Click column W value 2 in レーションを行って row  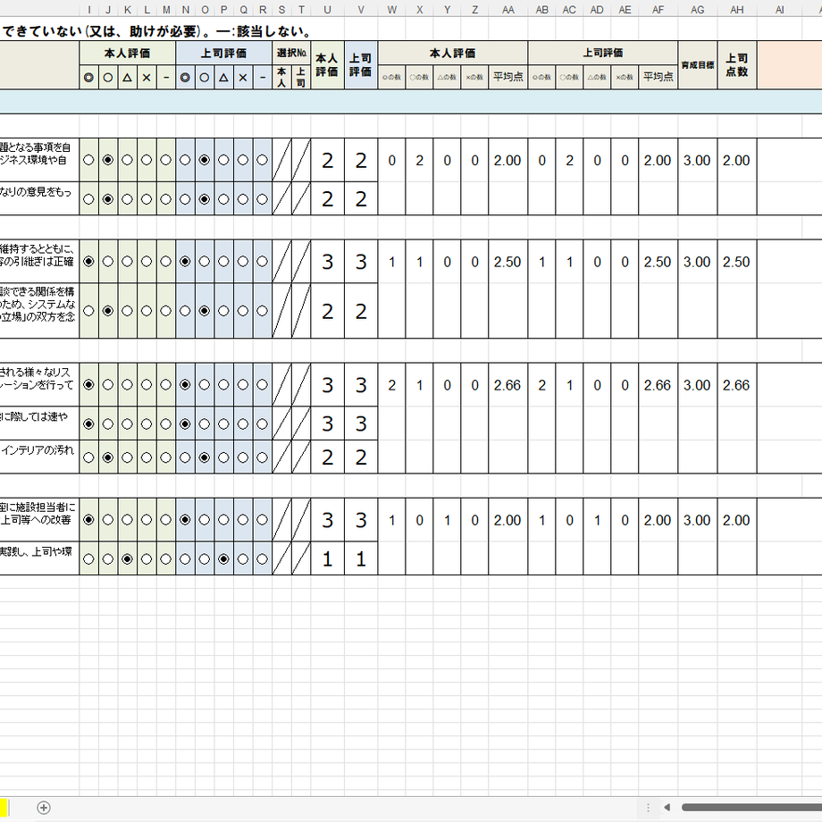coord(391,385)
